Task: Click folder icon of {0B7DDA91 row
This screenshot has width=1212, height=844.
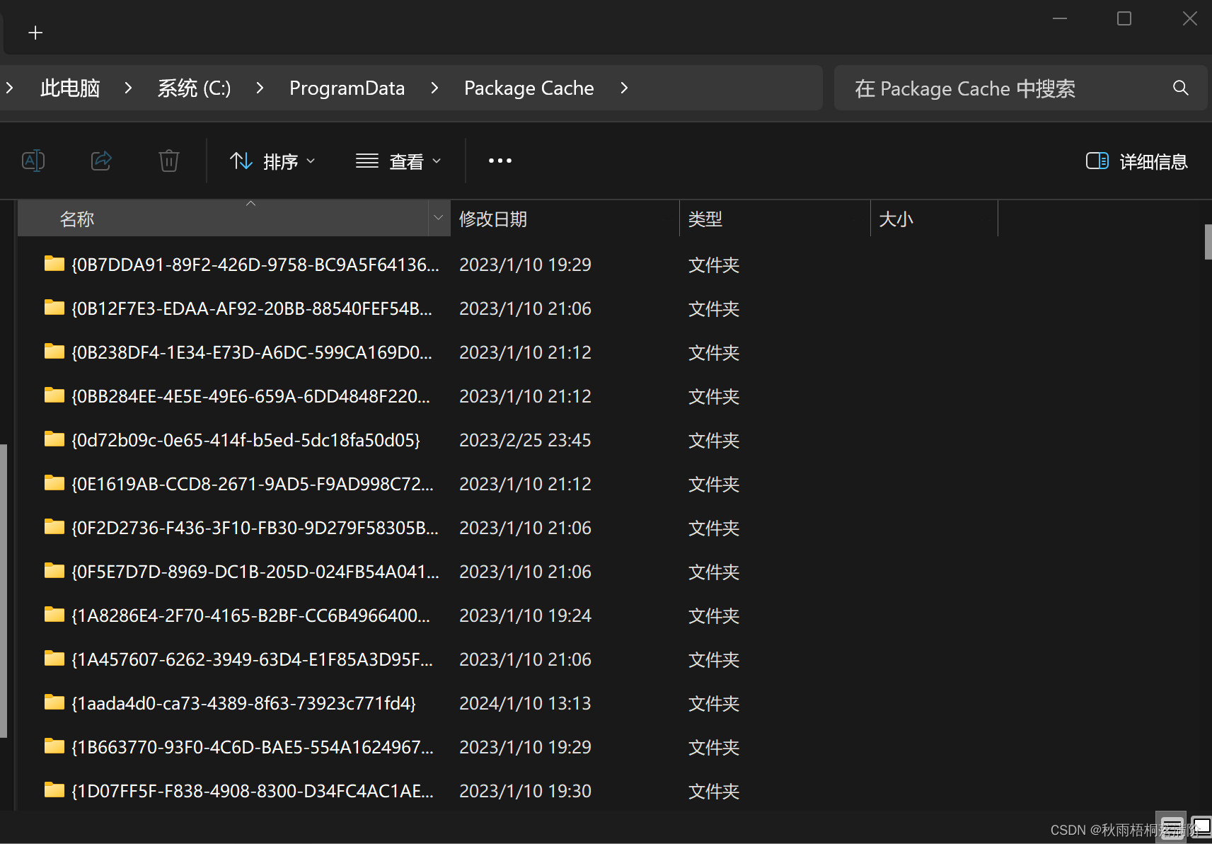Action: [54, 264]
